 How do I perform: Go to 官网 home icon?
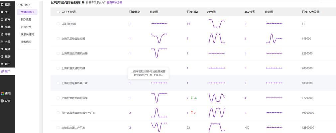tap(2, 19)
